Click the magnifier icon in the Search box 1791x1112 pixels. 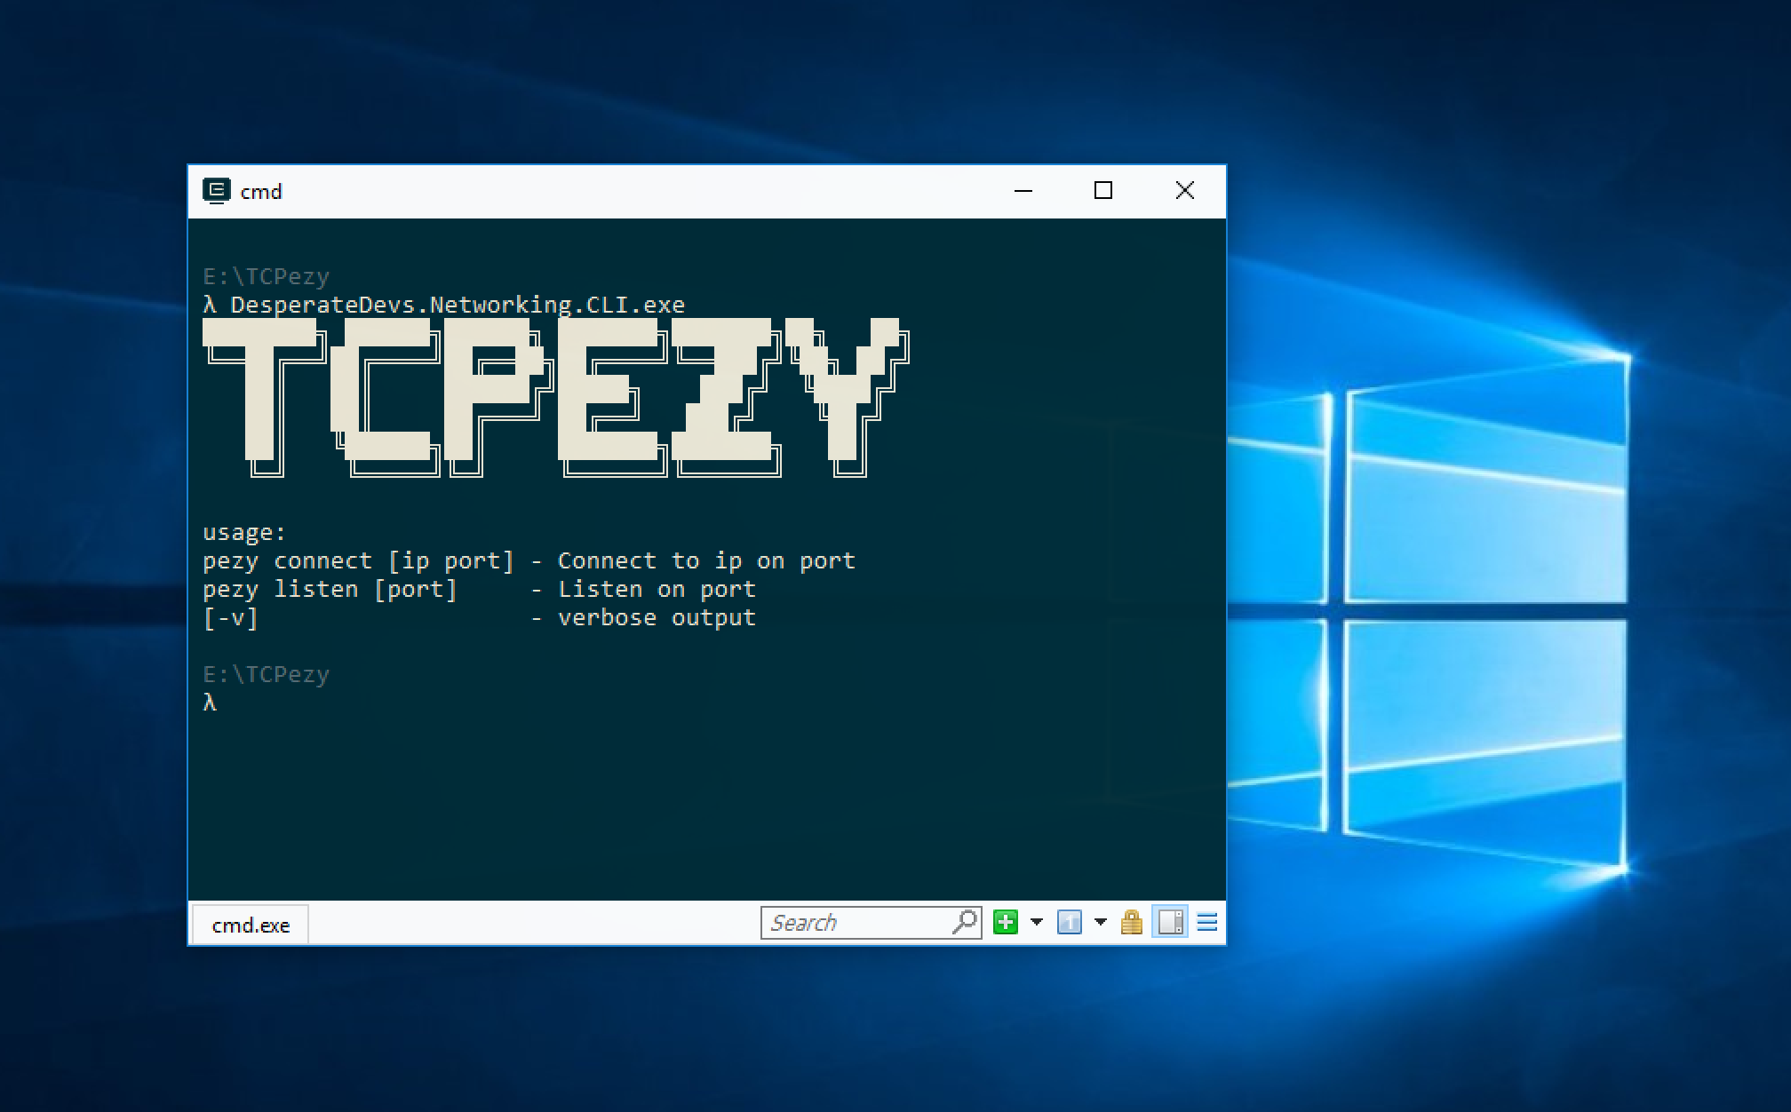(x=963, y=923)
